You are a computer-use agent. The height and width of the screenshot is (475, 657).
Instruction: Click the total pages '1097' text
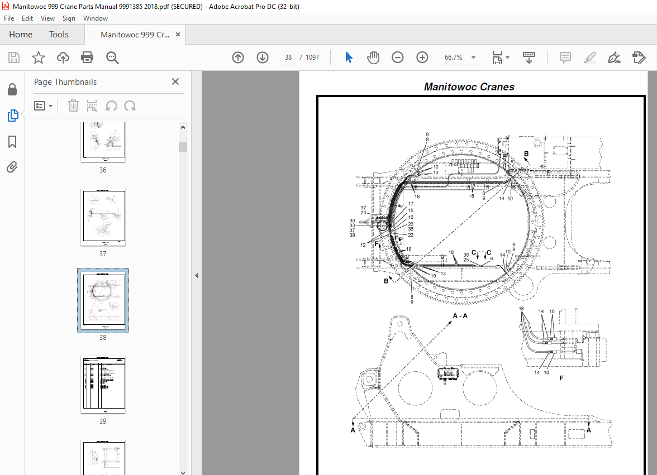click(312, 57)
